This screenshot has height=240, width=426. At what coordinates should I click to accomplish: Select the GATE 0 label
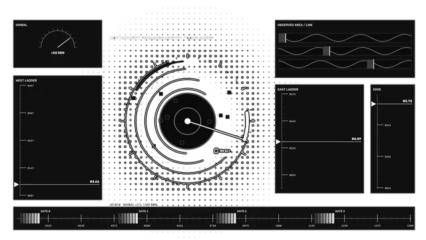pos(45,211)
